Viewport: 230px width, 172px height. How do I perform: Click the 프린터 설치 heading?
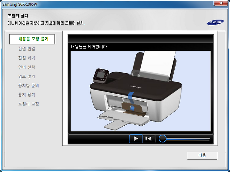(18, 16)
